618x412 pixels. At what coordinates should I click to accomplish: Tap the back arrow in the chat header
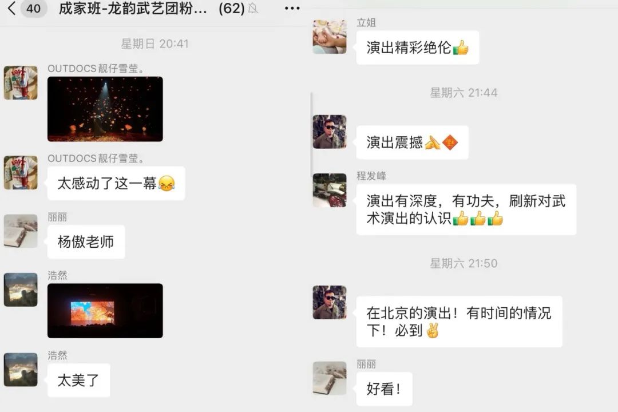click(x=11, y=8)
